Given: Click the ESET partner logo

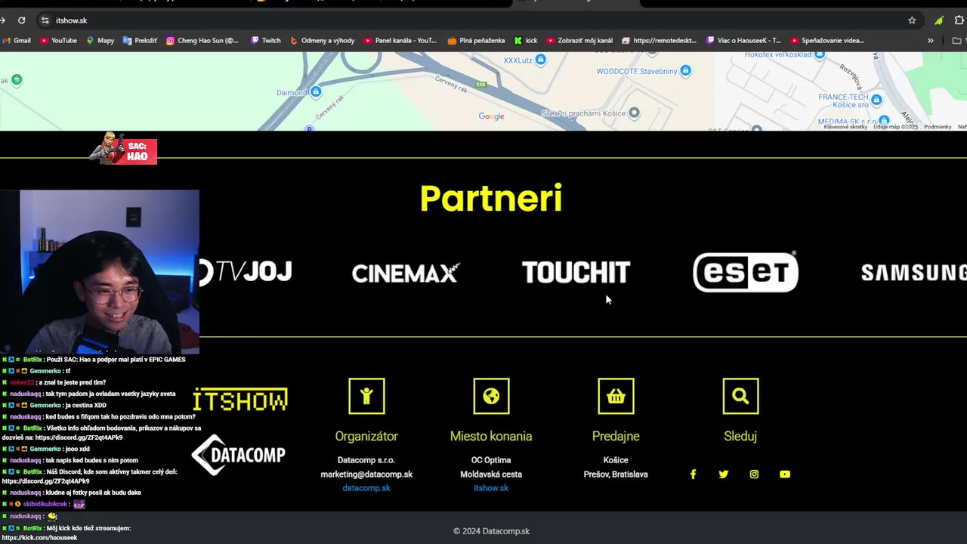Looking at the screenshot, I should 746,272.
